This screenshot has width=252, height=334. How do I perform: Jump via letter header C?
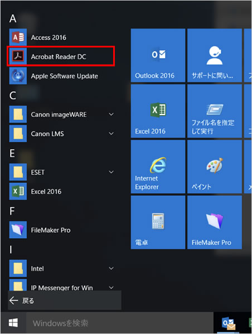coord(13,96)
